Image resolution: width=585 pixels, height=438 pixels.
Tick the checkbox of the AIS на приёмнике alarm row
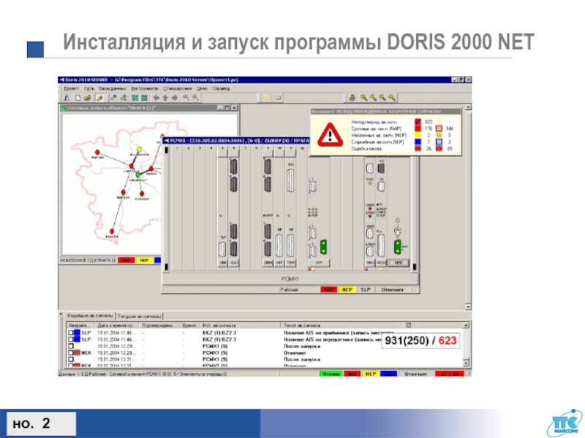[71, 333]
